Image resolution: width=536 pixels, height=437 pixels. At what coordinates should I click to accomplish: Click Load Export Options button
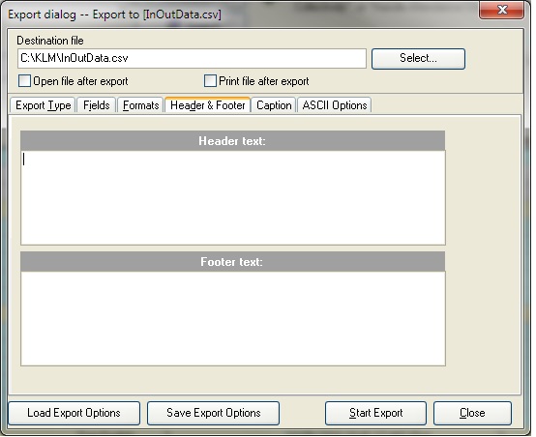(74, 413)
